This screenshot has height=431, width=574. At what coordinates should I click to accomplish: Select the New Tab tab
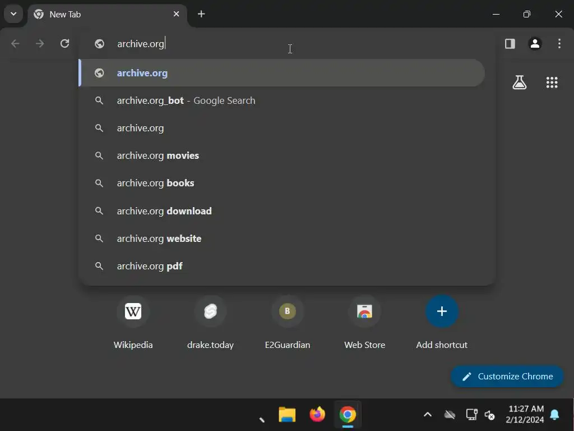(107, 15)
